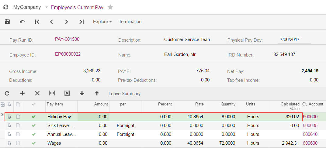Open pay run PAY-001580 link

pyautogui.click(x=67, y=39)
